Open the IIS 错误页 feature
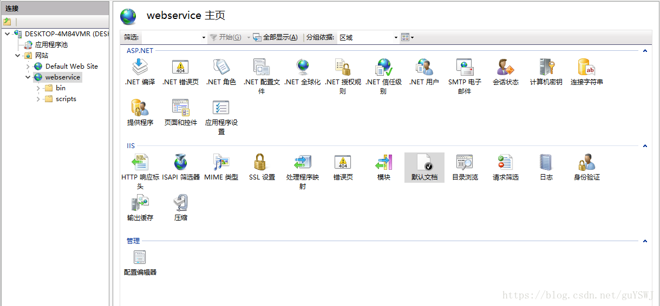The width and height of the screenshot is (660, 306). pyautogui.click(x=343, y=167)
